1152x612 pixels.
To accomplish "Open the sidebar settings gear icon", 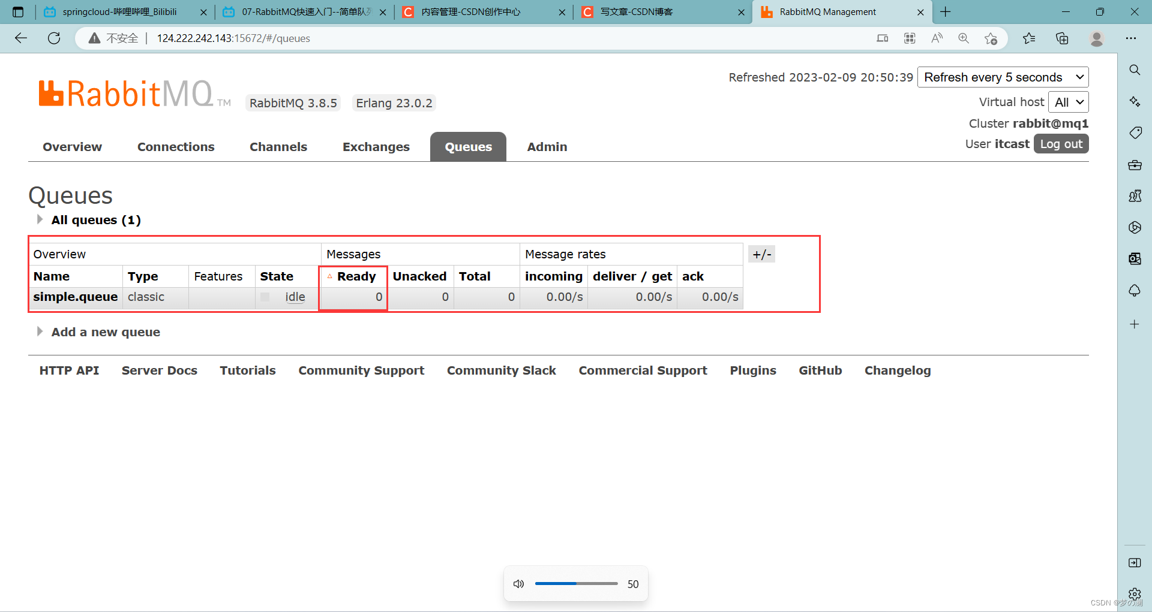I will point(1135,593).
